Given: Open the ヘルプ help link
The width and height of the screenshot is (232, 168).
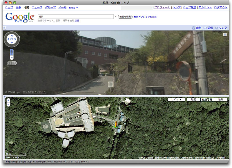Looking at the screenshot, I should (177, 8).
